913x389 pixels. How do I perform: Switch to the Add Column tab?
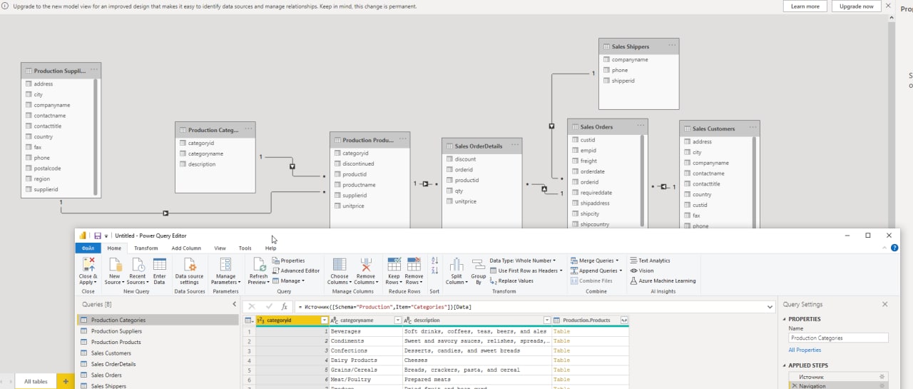coord(186,248)
